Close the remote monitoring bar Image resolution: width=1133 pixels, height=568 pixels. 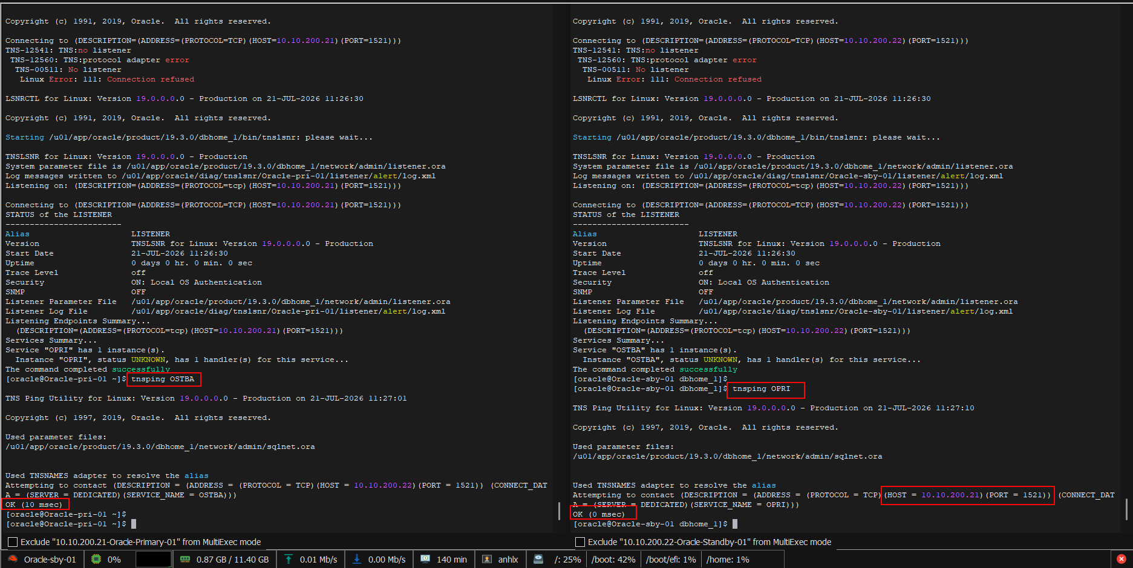pyautogui.click(x=1121, y=559)
